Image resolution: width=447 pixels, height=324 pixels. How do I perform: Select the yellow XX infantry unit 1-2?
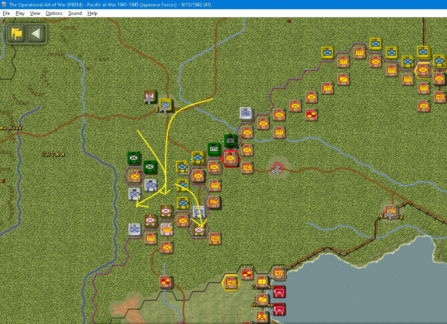point(407,62)
